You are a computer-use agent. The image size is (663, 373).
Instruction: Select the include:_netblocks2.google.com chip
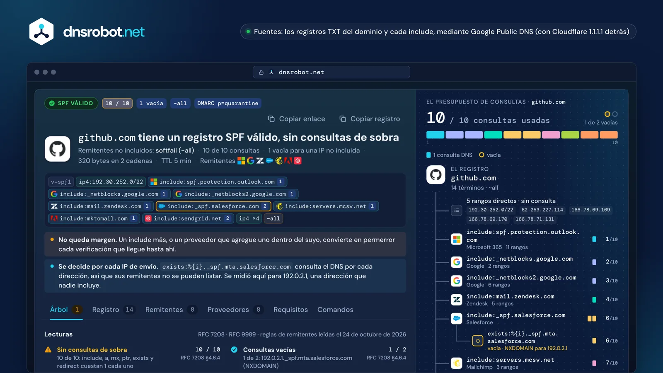click(235, 194)
